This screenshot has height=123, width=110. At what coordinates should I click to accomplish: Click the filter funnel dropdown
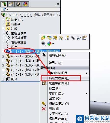5,9
